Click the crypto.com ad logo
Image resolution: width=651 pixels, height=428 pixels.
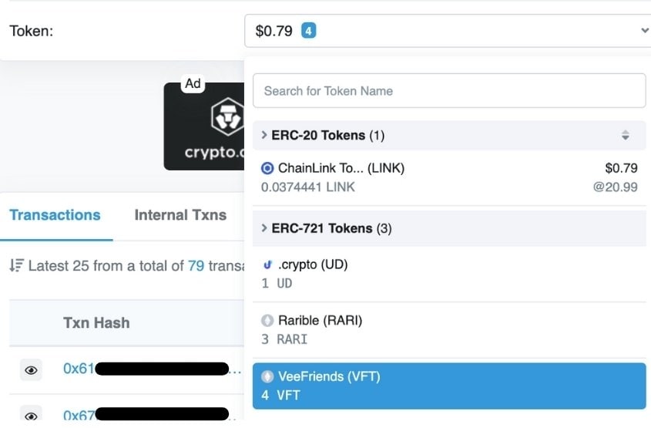pos(227,117)
